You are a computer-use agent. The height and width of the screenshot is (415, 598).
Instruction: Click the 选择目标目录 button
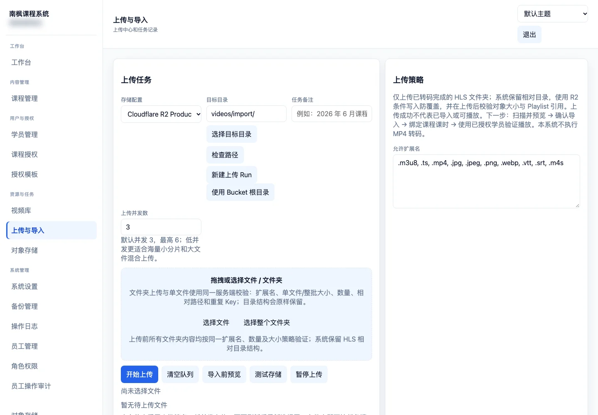232,134
